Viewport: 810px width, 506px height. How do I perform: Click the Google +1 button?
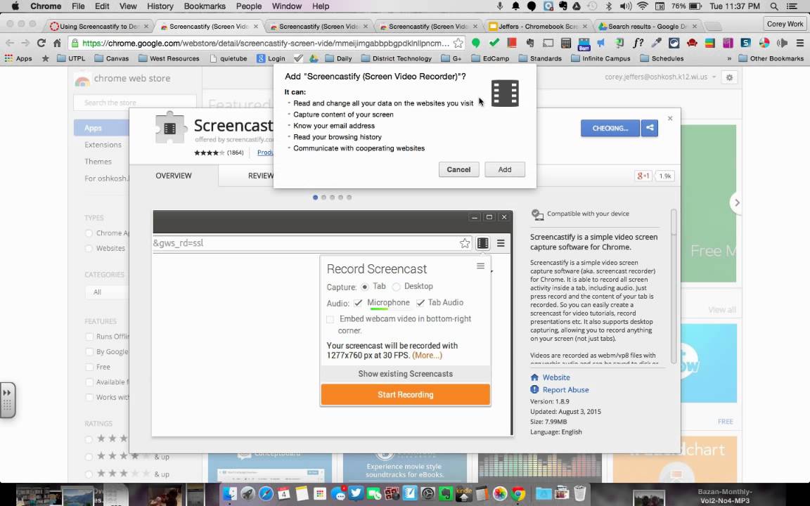643,176
